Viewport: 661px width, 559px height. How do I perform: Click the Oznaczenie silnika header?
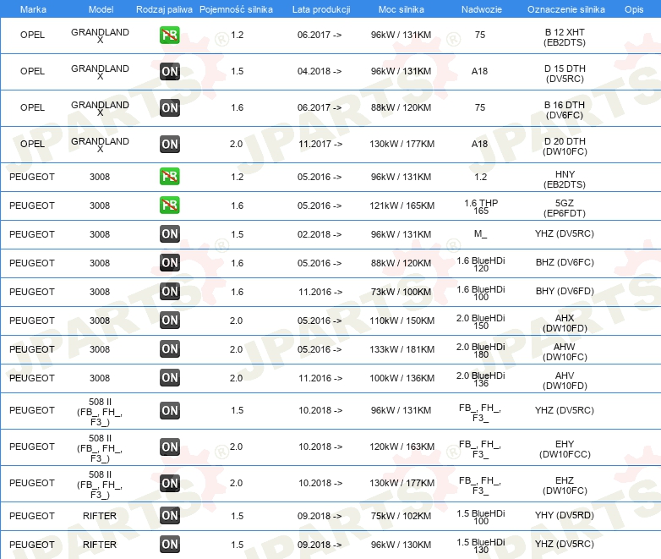click(565, 9)
